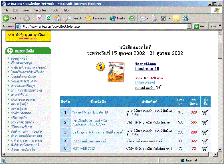Click the Refresh page icon
The image size is (224, 164).
(x=49, y=18)
